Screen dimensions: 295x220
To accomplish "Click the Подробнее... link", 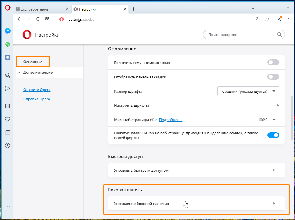I will coord(171,120).
